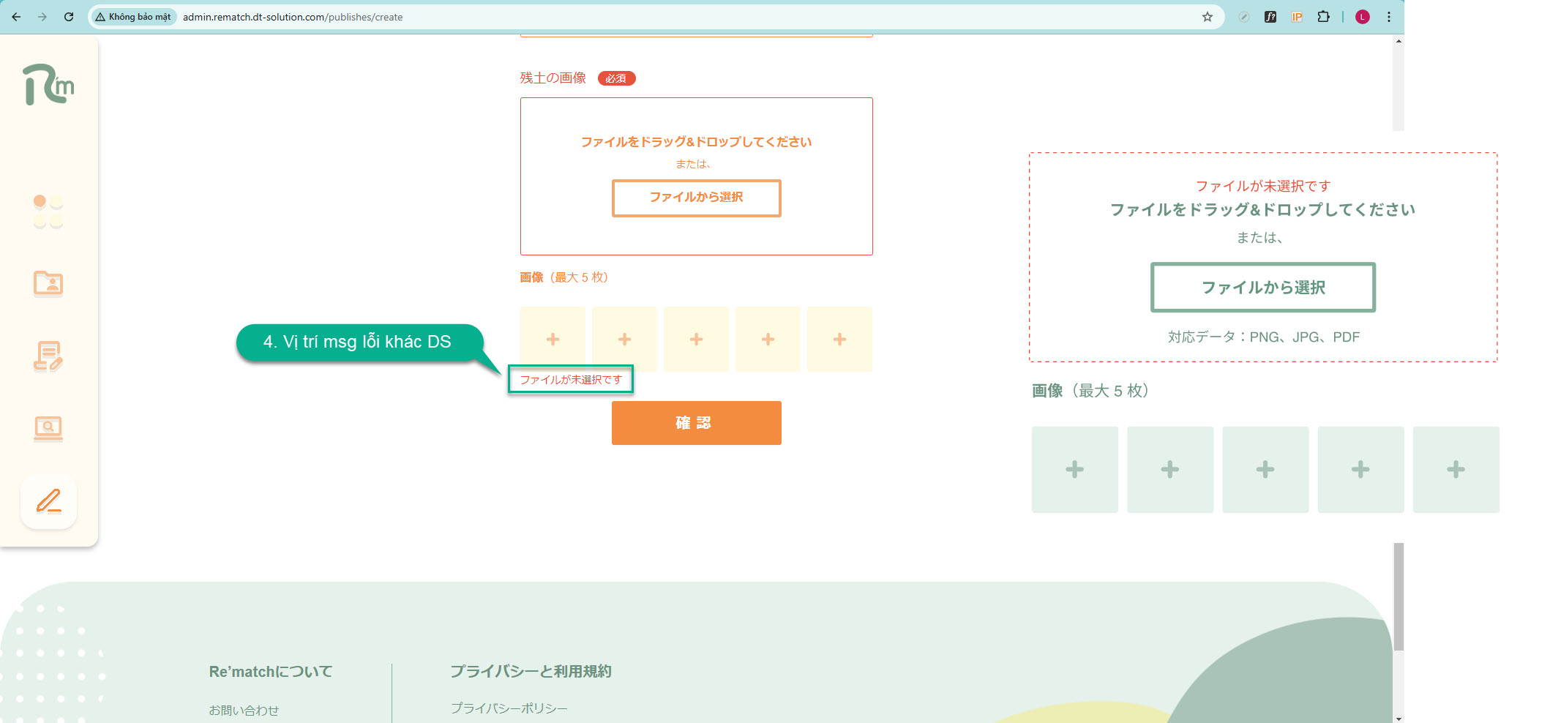The image size is (1550, 723).
Task: Bookmark this page with the star icon
Action: coord(1207,17)
